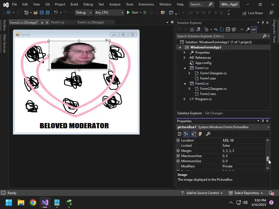The height and width of the screenshot is (209, 279).
Task: Click Sync with Active Document arrows icon
Action: coord(216,29)
